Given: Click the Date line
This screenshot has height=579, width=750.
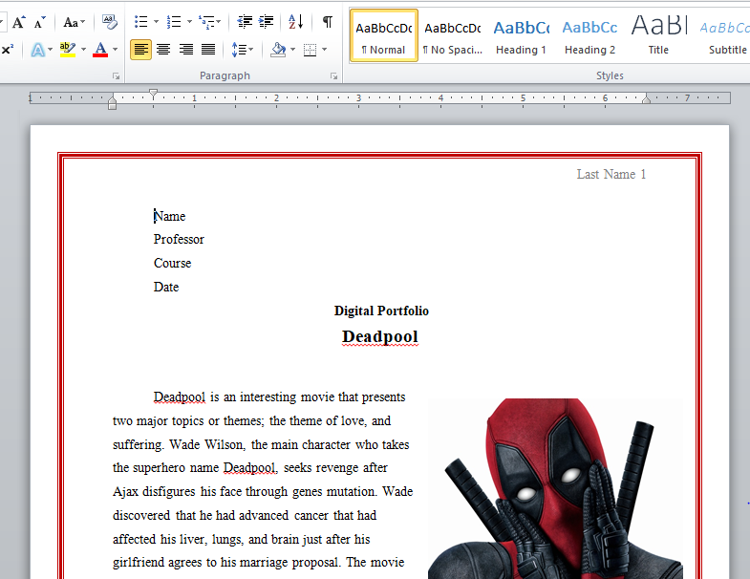Looking at the screenshot, I should pyautogui.click(x=166, y=287).
